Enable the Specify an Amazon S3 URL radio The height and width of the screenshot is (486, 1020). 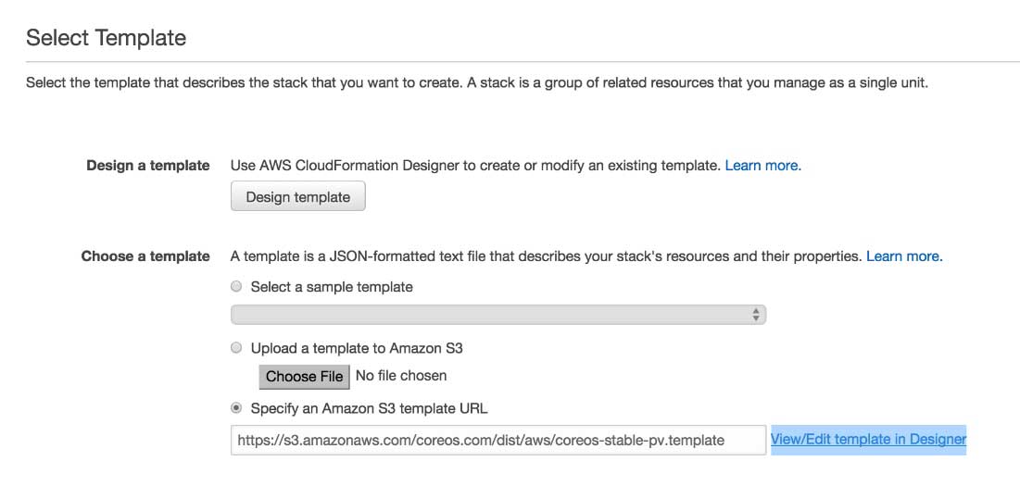(236, 408)
